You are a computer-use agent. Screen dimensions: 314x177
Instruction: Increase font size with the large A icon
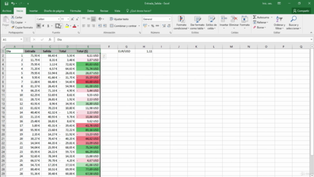(x=73, y=19)
